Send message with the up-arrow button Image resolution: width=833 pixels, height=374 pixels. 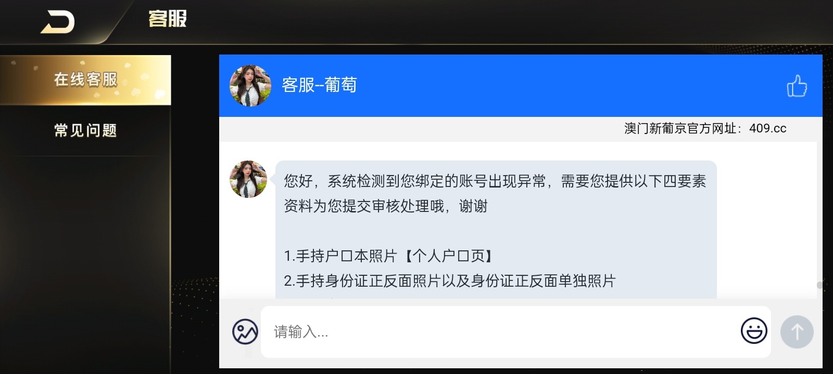pyautogui.click(x=797, y=331)
